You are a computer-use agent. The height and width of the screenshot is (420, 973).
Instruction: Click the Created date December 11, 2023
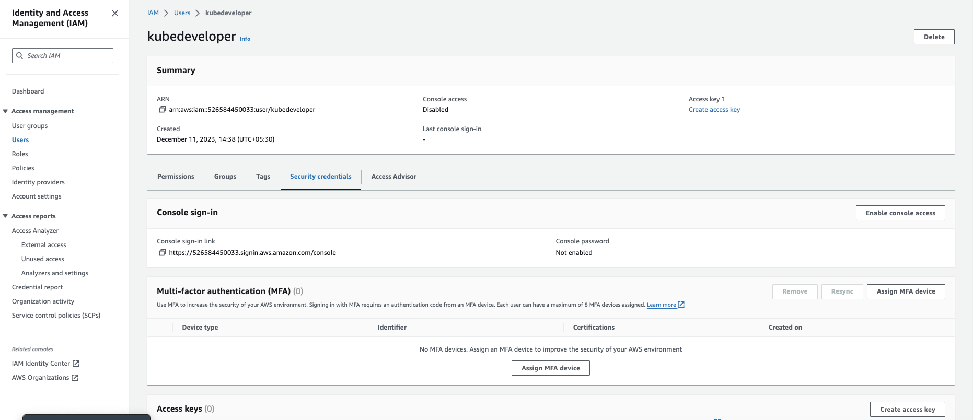pyautogui.click(x=215, y=139)
